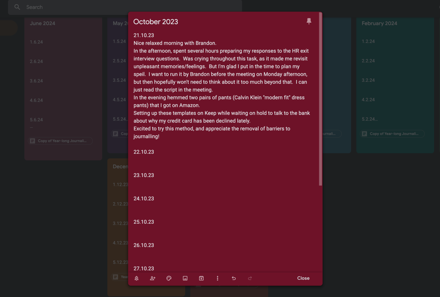The width and height of the screenshot is (440, 297).
Task: Click the 27.10.23 date line
Action: tap(144, 268)
